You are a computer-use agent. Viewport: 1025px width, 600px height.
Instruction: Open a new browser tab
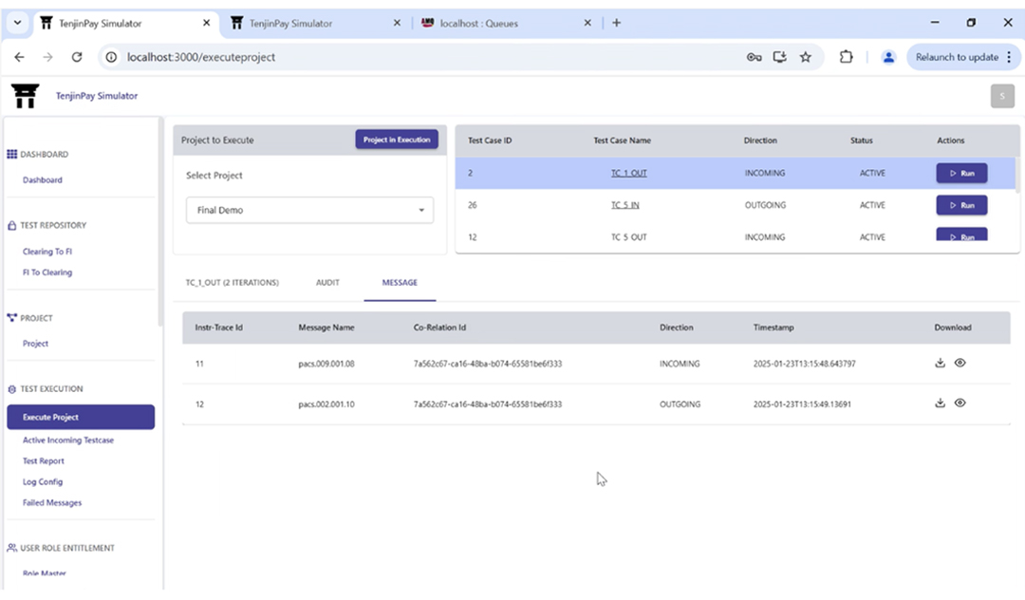[x=617, y=23]
